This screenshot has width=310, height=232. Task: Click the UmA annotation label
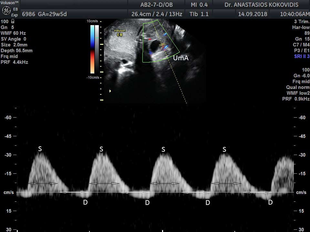click(181, 58)
